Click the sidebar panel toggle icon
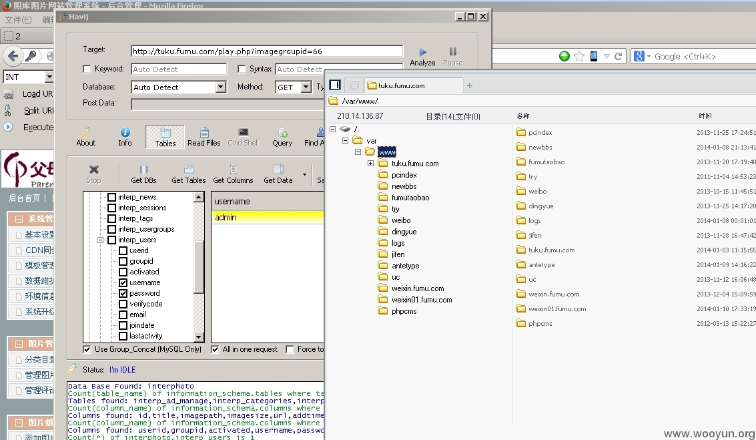Viewport: 756px width, 440px height. point(335,85)
